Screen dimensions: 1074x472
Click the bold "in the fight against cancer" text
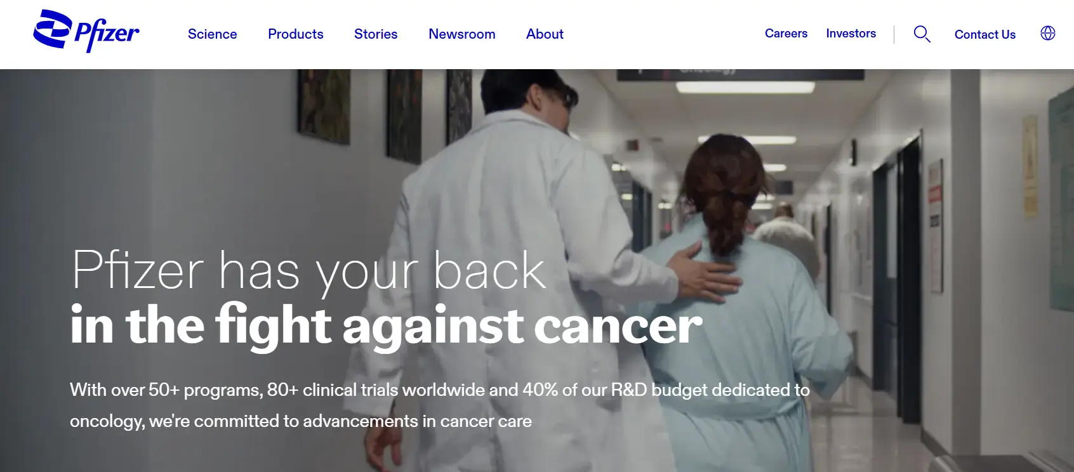(x=386, y=325)
